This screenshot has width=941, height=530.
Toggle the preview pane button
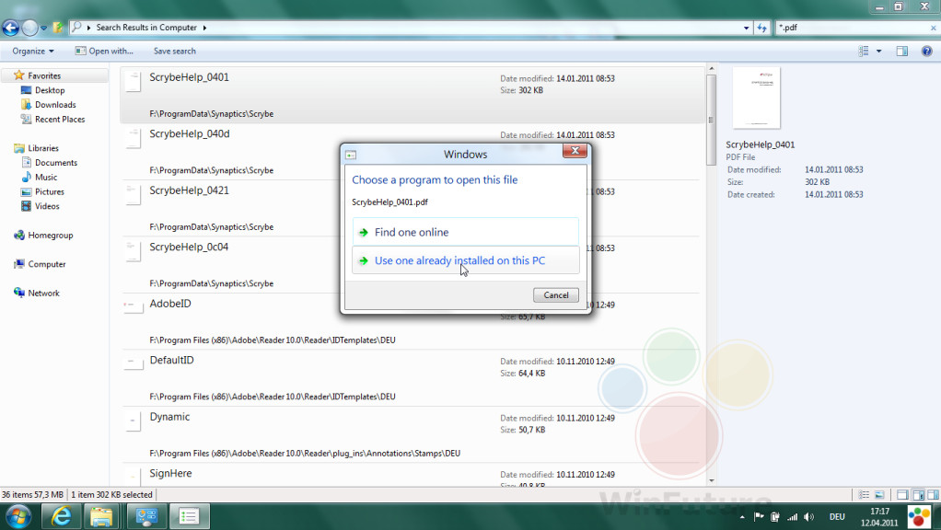tap(902, 51)
